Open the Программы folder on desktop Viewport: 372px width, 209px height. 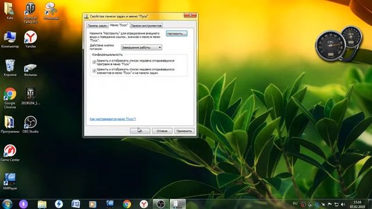(x=10, y=124)
